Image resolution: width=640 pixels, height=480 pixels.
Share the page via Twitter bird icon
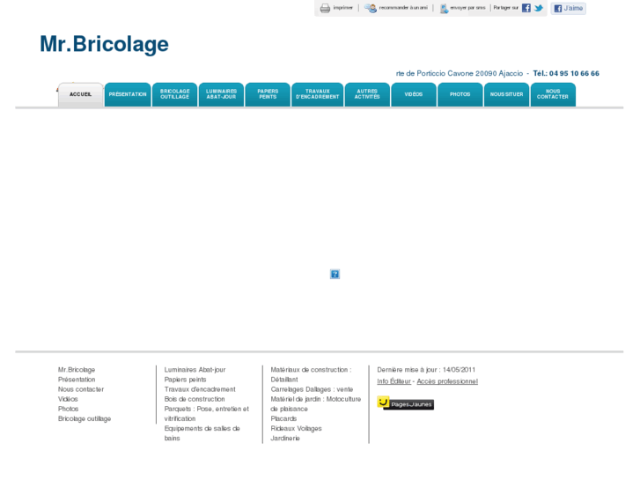[x=539, y=8]
